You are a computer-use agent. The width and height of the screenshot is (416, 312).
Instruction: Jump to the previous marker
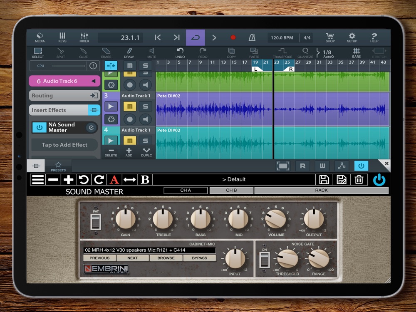coord(158,37)
